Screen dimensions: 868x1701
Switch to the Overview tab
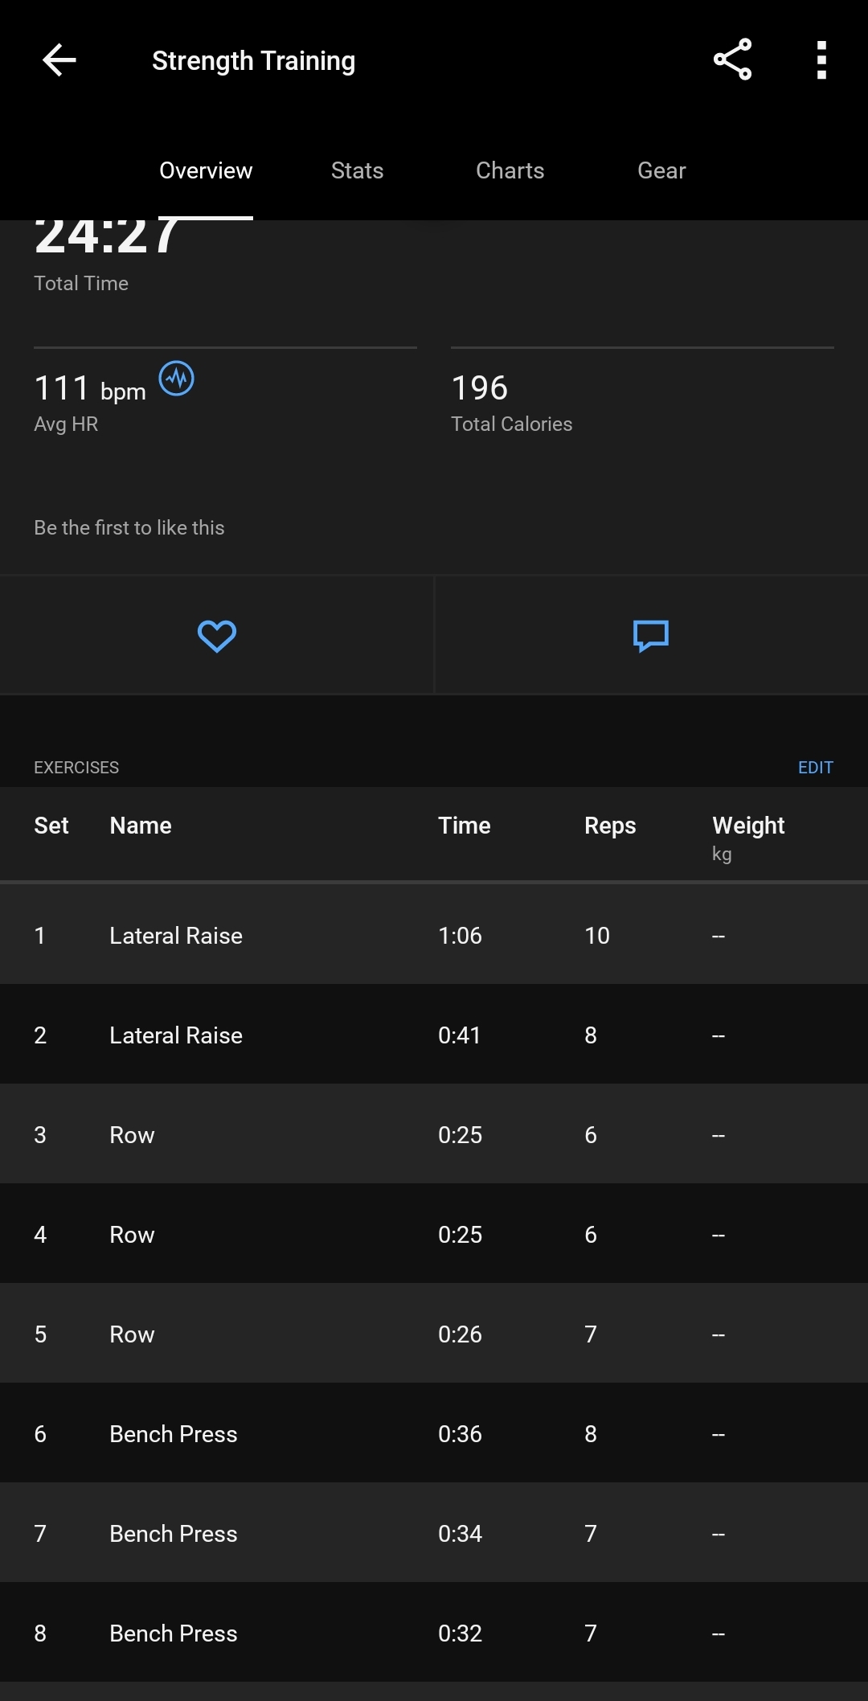pyautogui.click(x=206, y=170)
